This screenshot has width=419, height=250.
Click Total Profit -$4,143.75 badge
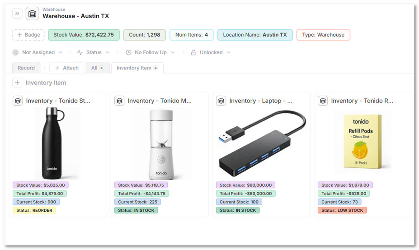[141, 194]
